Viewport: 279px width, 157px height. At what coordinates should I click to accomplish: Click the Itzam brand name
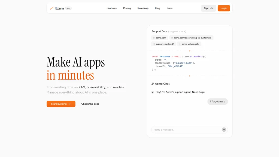click(59, 8)
